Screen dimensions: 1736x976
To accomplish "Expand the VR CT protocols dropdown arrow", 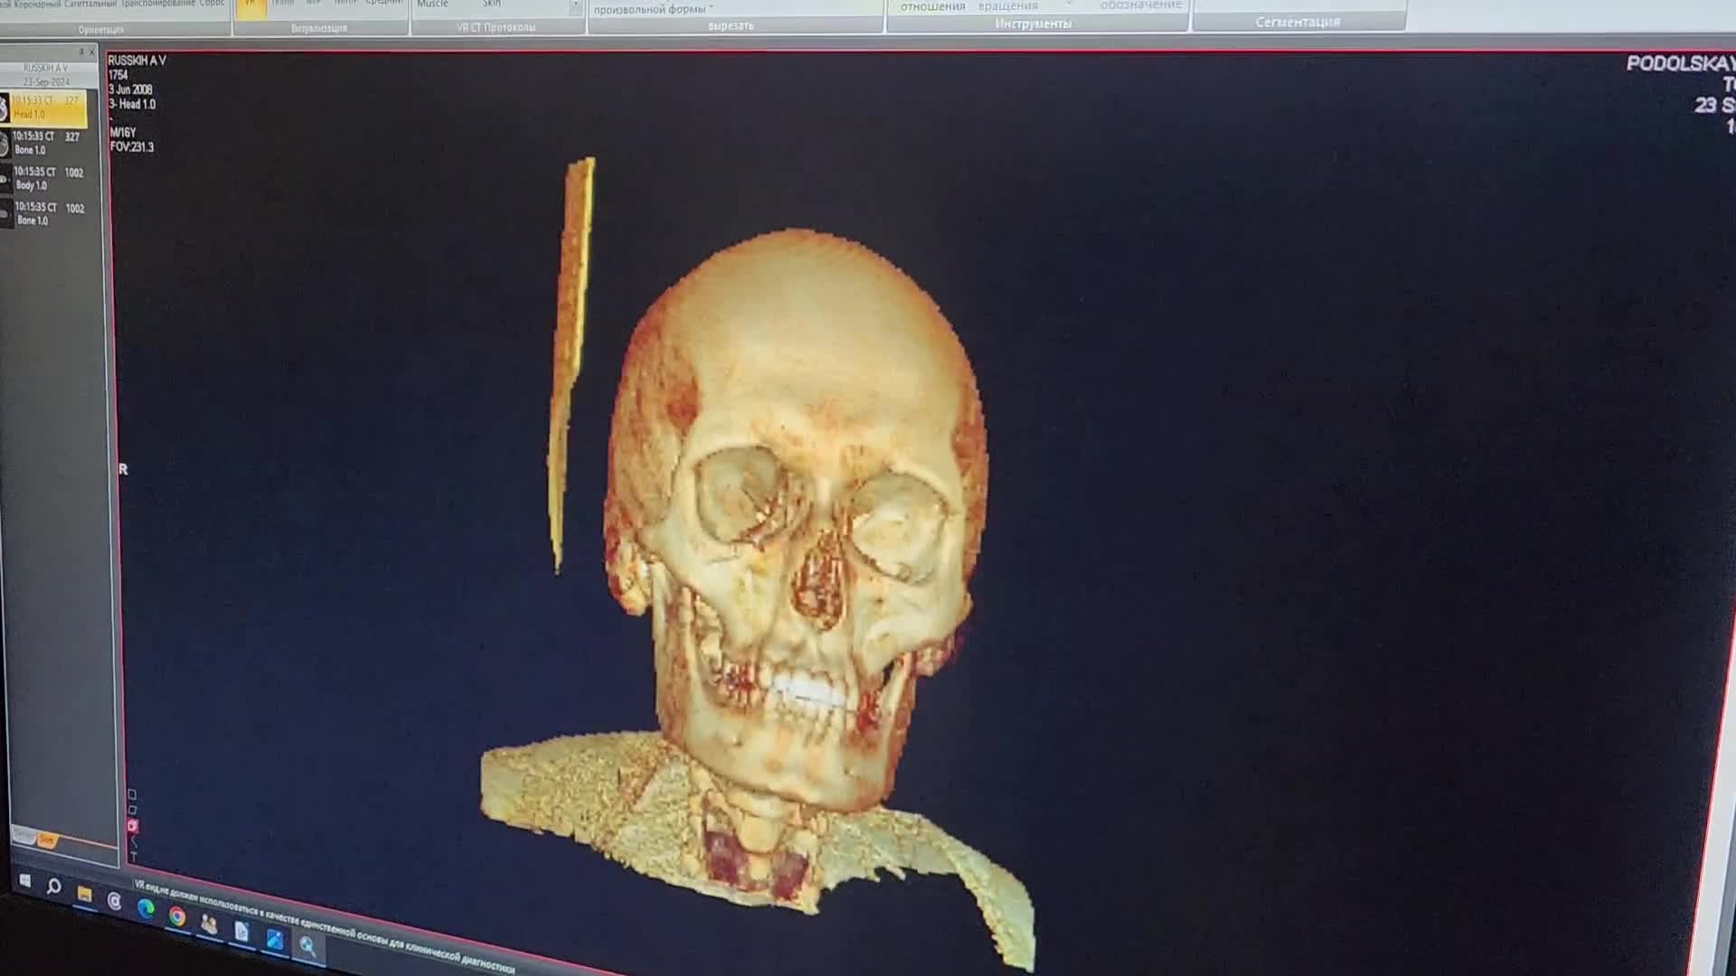I will pyautogui.click(x=575, y=6).
